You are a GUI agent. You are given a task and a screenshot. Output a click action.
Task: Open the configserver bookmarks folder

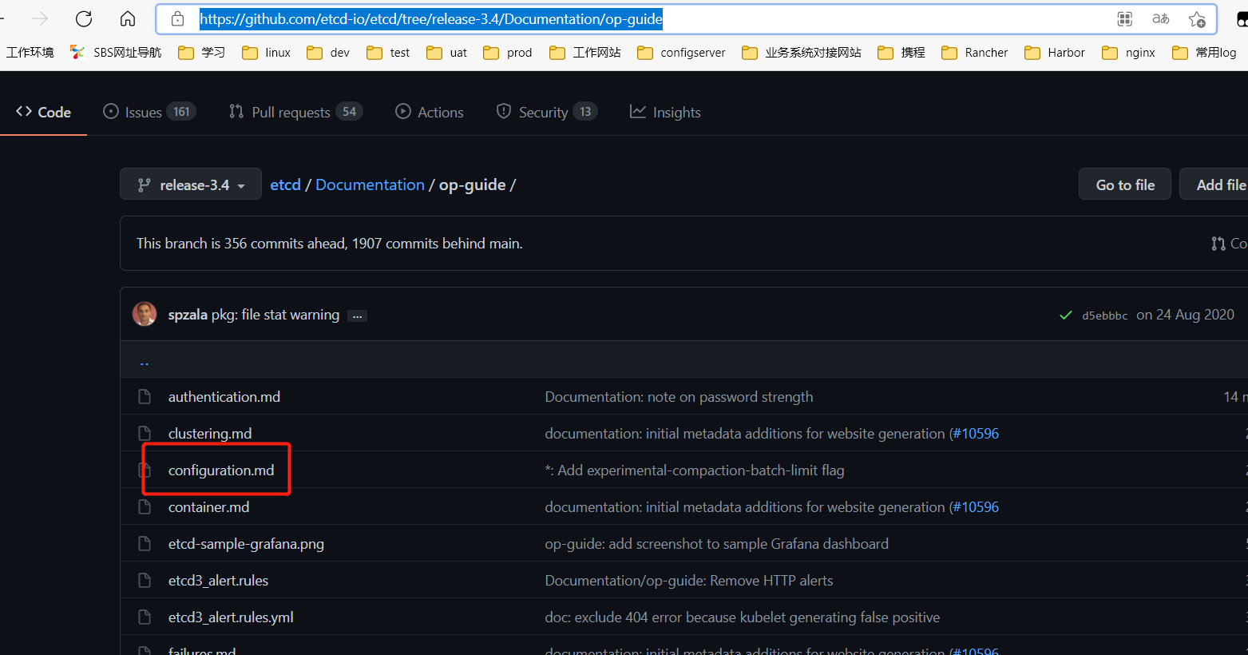pyautogui.click(x=682, y=53)
